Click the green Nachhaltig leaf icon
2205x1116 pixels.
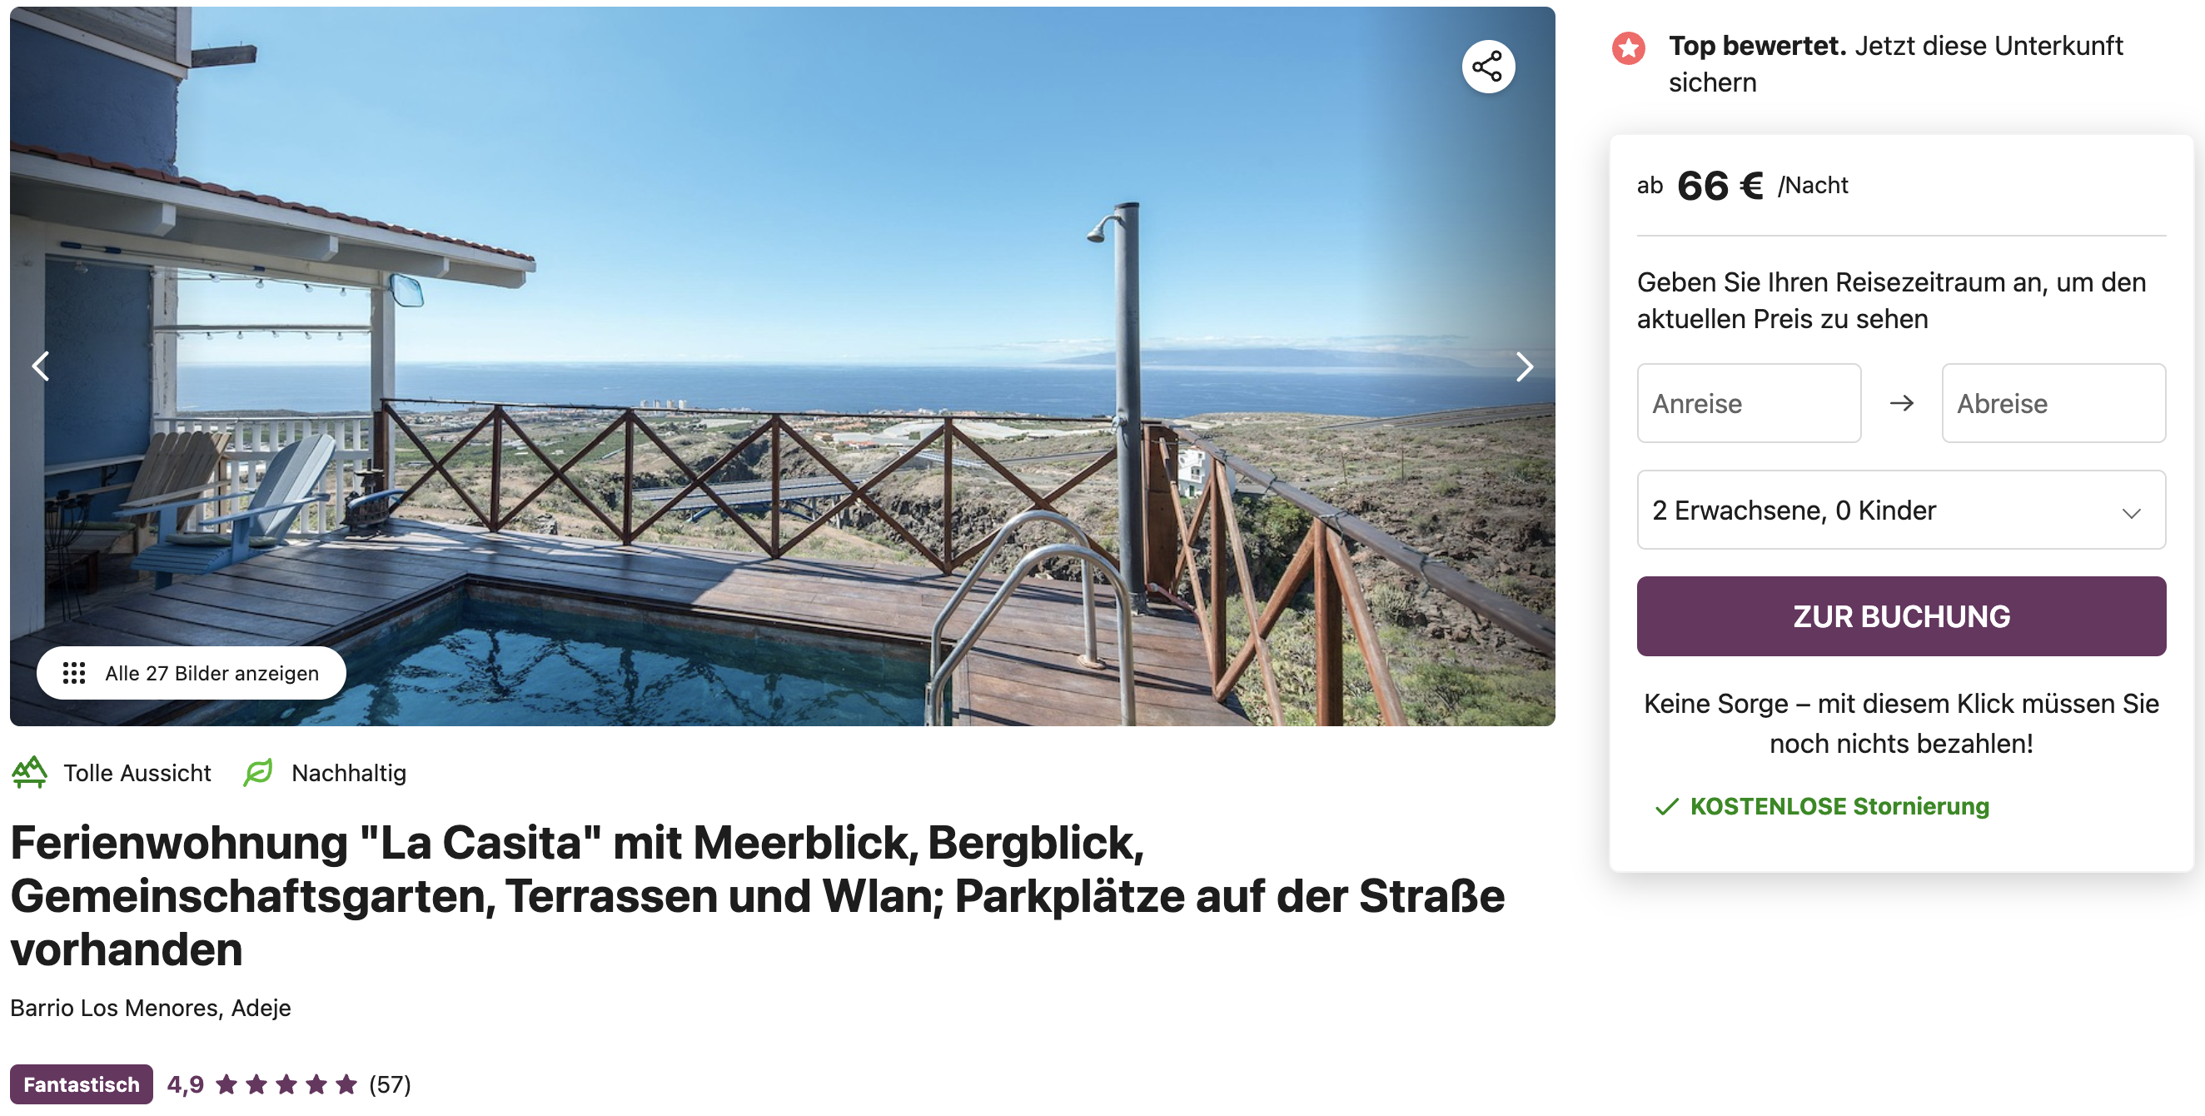click(x=257, y=772)
